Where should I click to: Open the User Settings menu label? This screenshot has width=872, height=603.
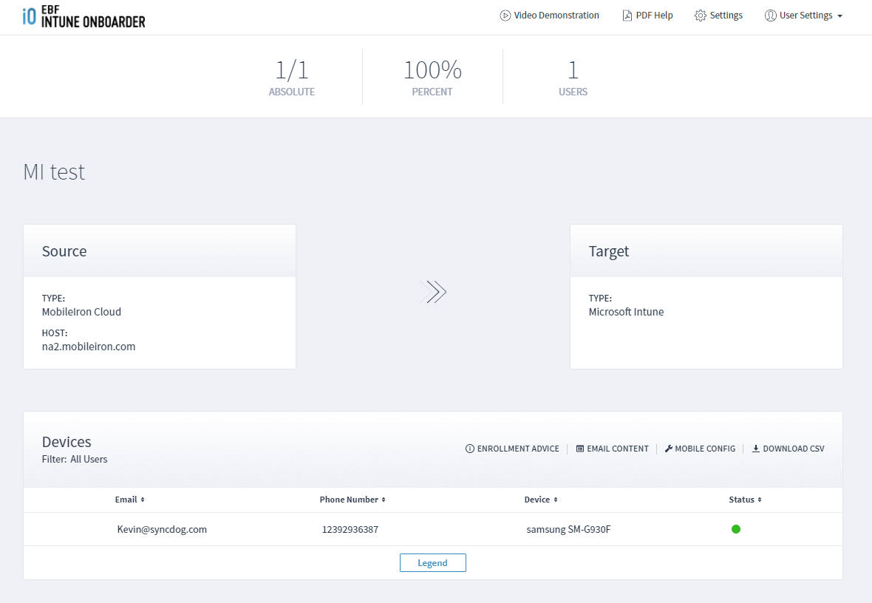click(805, 16)
